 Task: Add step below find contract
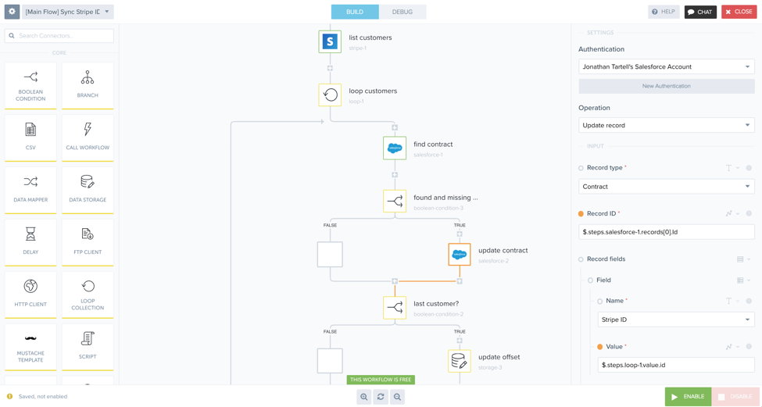[395, 175]
